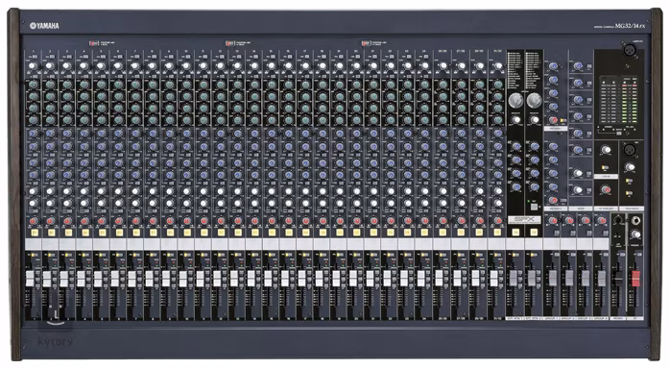The image size is (670, 369).
Task: Toggle the channel 10 yellow ON button
Action: coord(187,233)
